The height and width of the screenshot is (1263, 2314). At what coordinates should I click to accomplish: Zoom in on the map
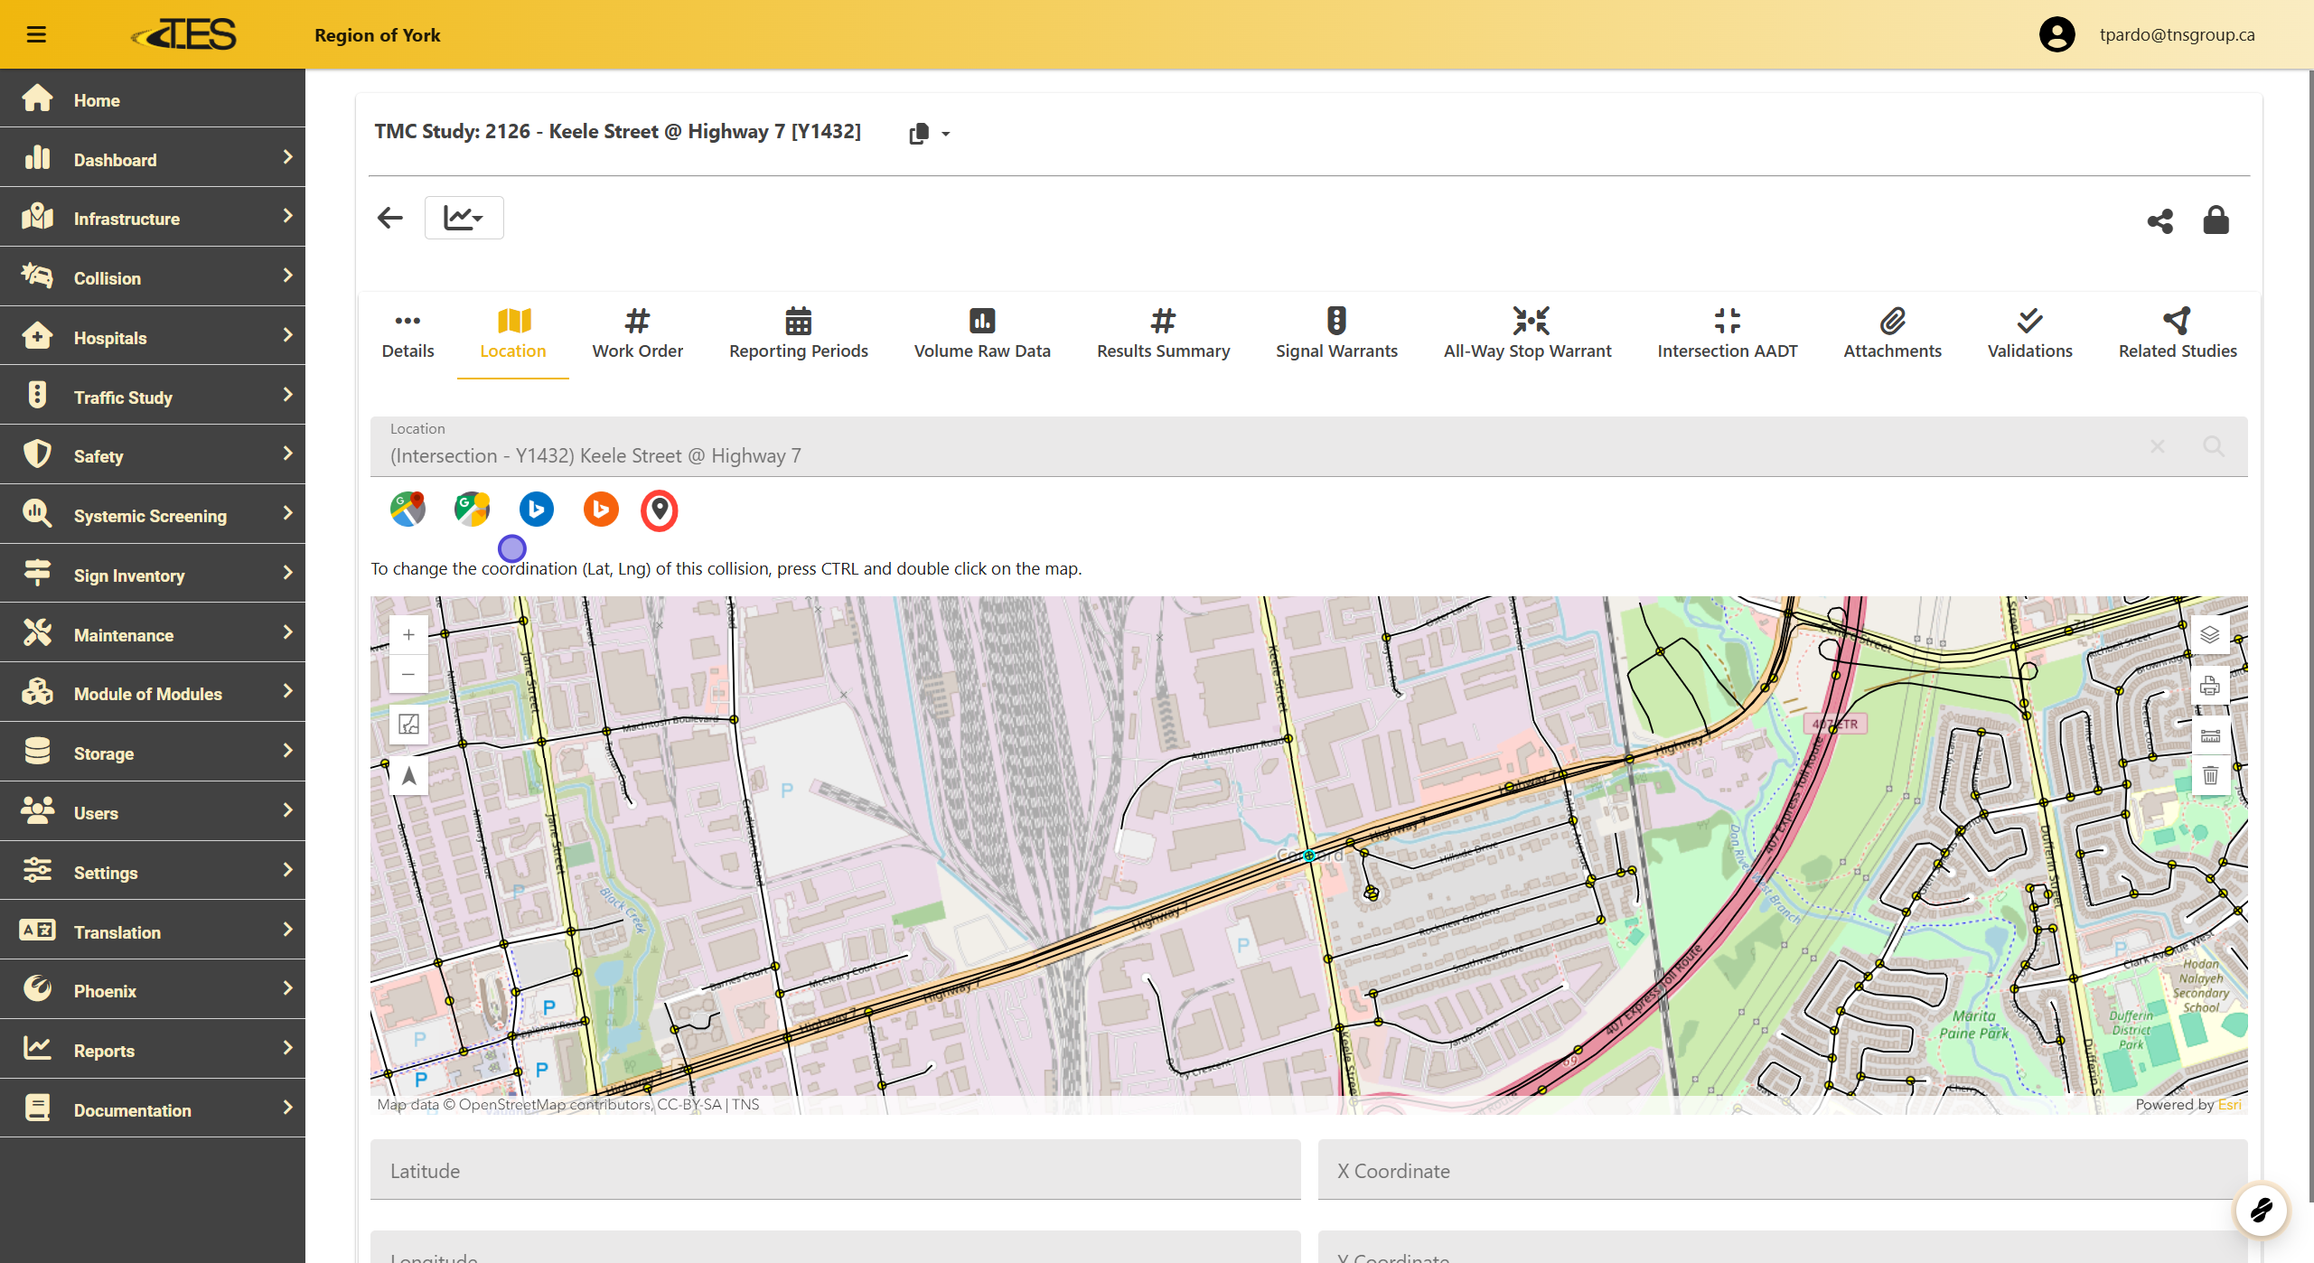pos(408,635)
